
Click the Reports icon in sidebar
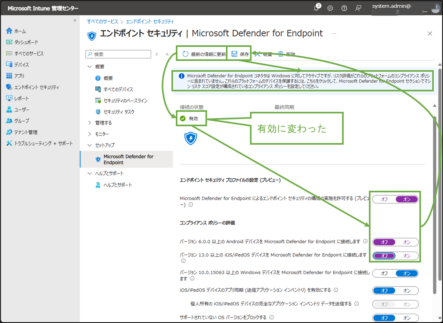click(x=9, y=98)
